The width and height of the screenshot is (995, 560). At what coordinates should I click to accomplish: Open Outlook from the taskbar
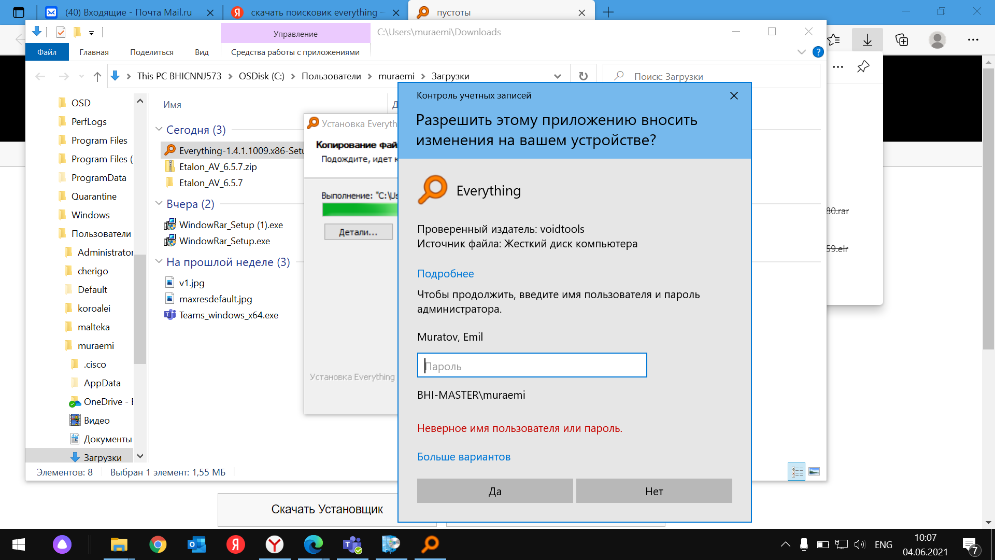click(x=197, y=544)
